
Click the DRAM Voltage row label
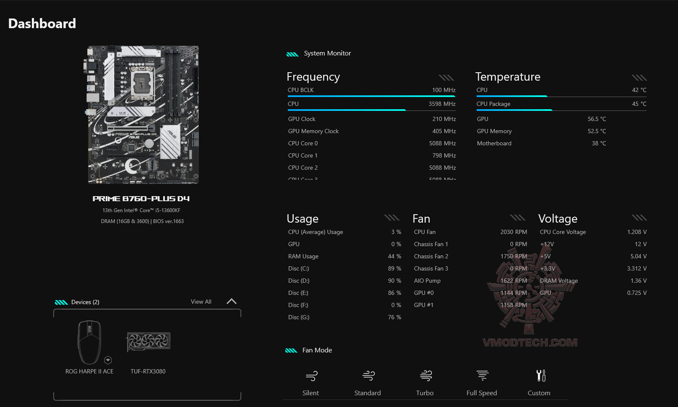tap(559, 281)
